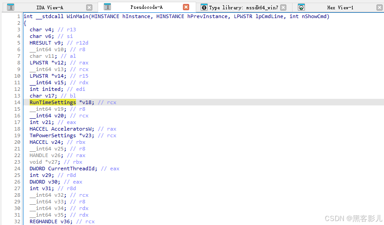Select the hInstance parameter
The image size is (384, 225).
pos(136,16)
